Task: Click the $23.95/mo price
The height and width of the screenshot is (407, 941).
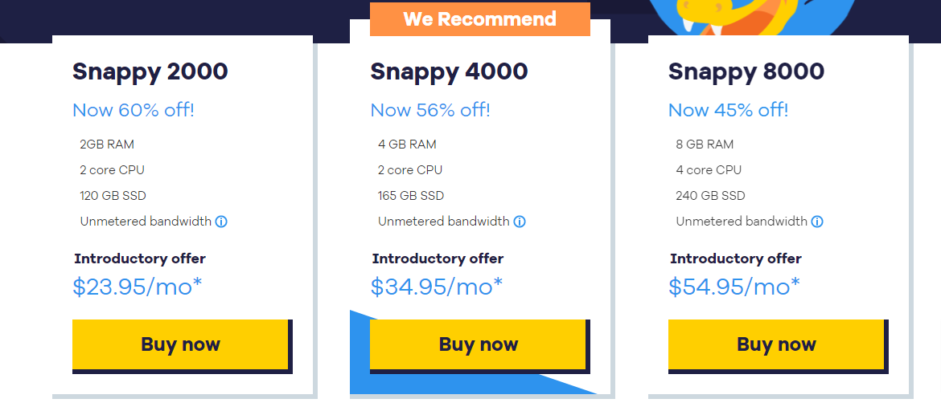Action: (138, 287)
